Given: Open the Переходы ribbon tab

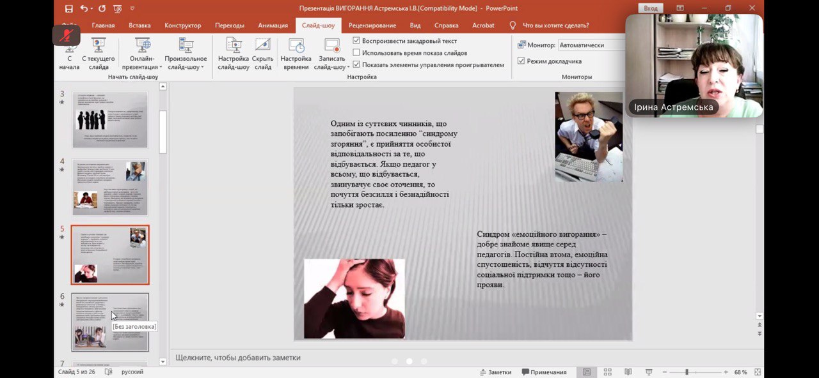Looking at the screenshot, I should [229, 26].
